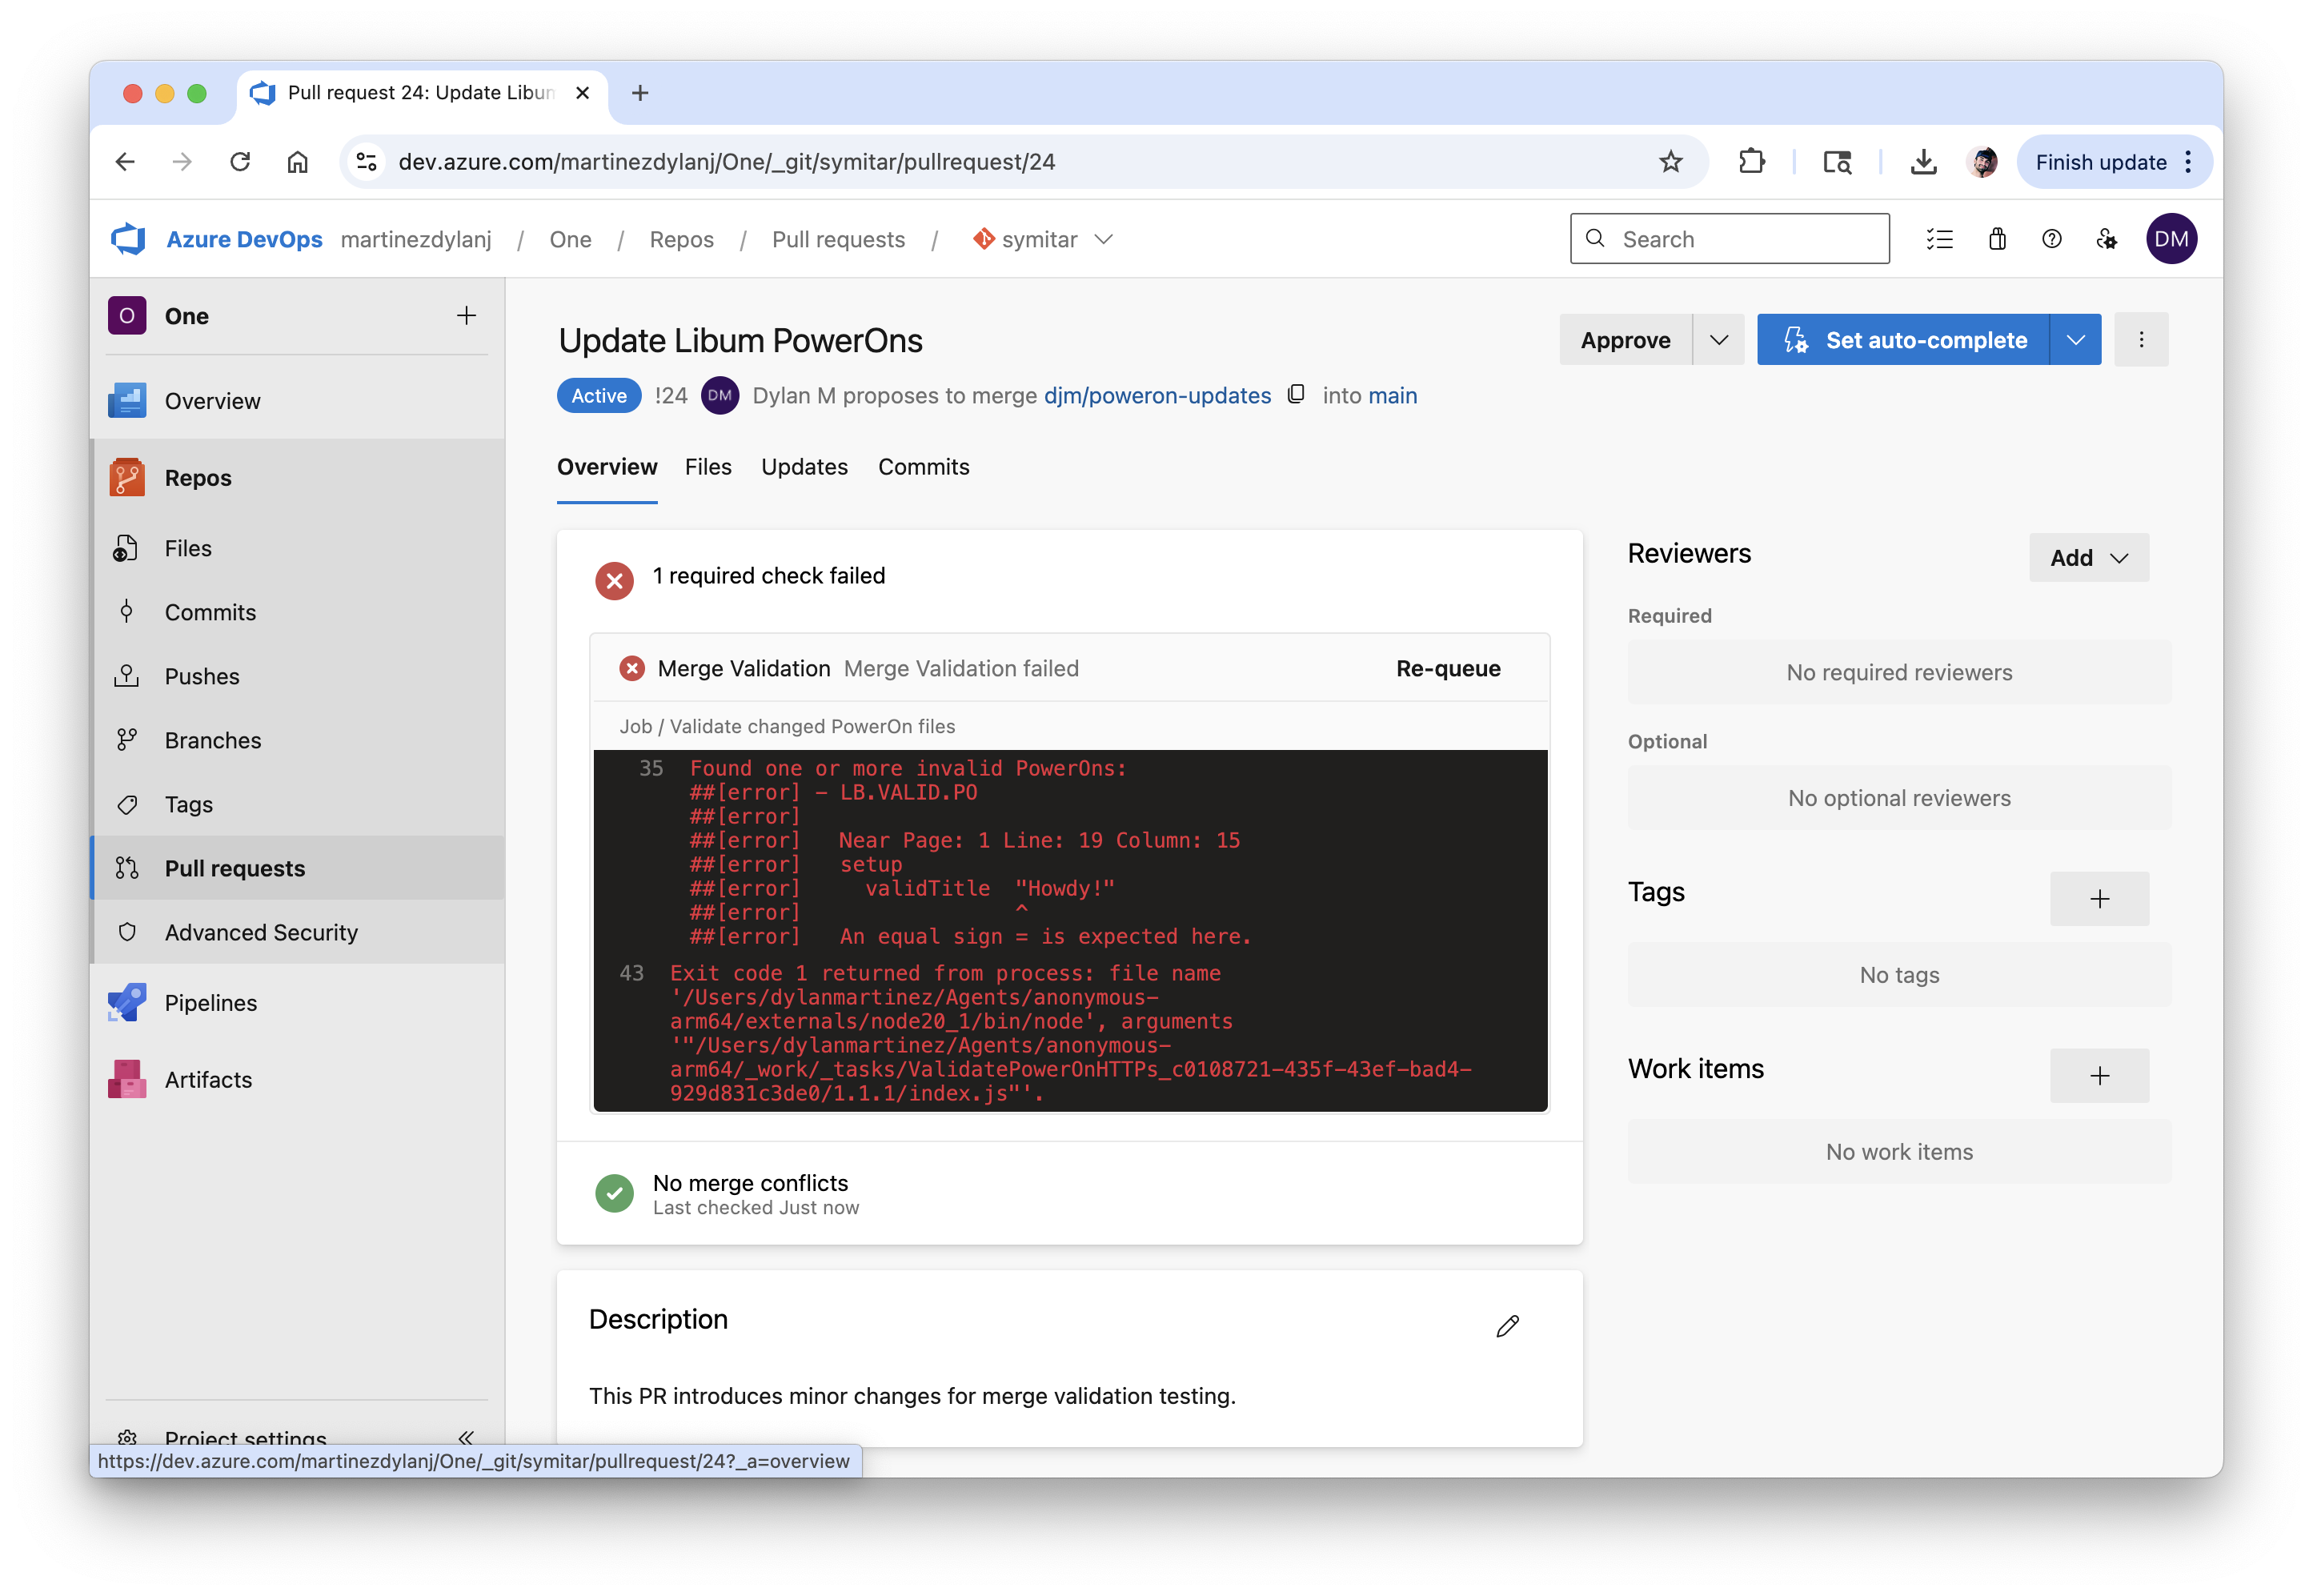Switch to the Updates tab

coord(804,467)
